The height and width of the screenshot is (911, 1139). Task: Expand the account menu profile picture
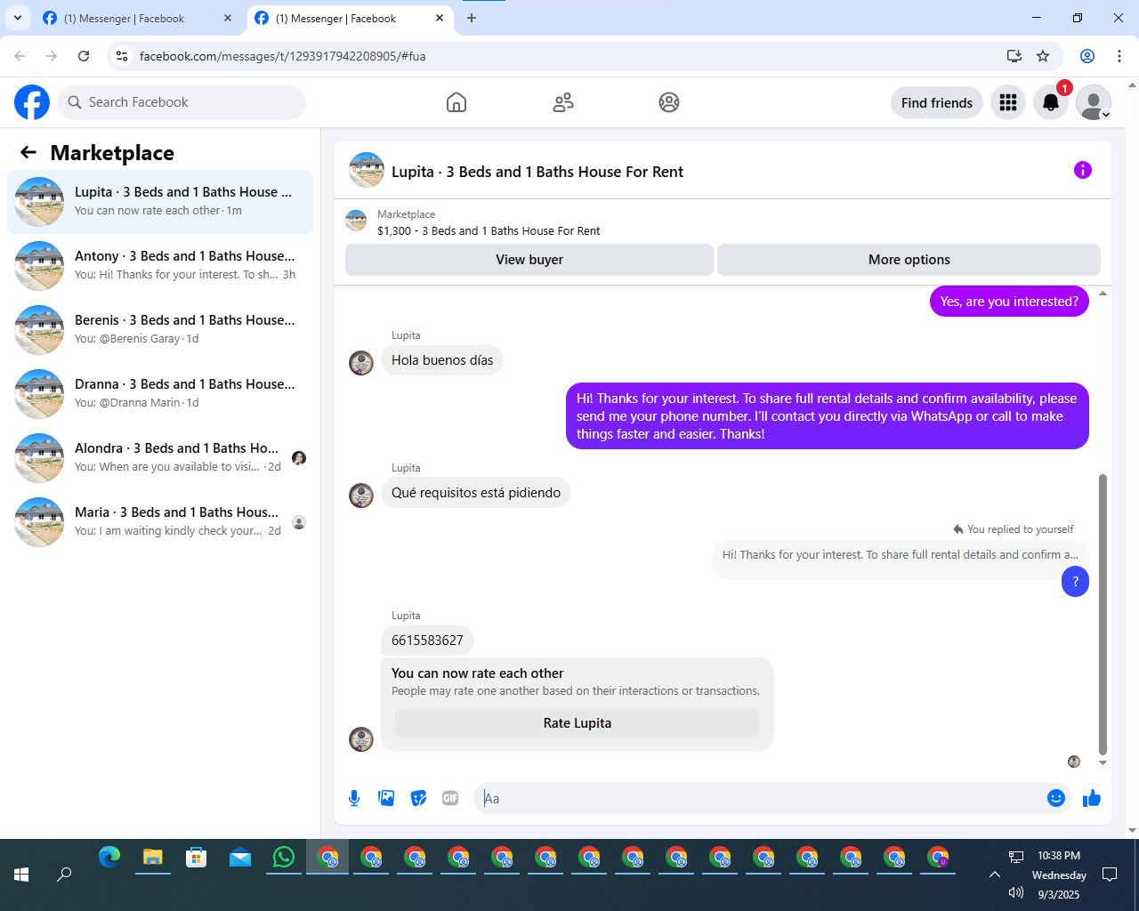click(1094, 103)
